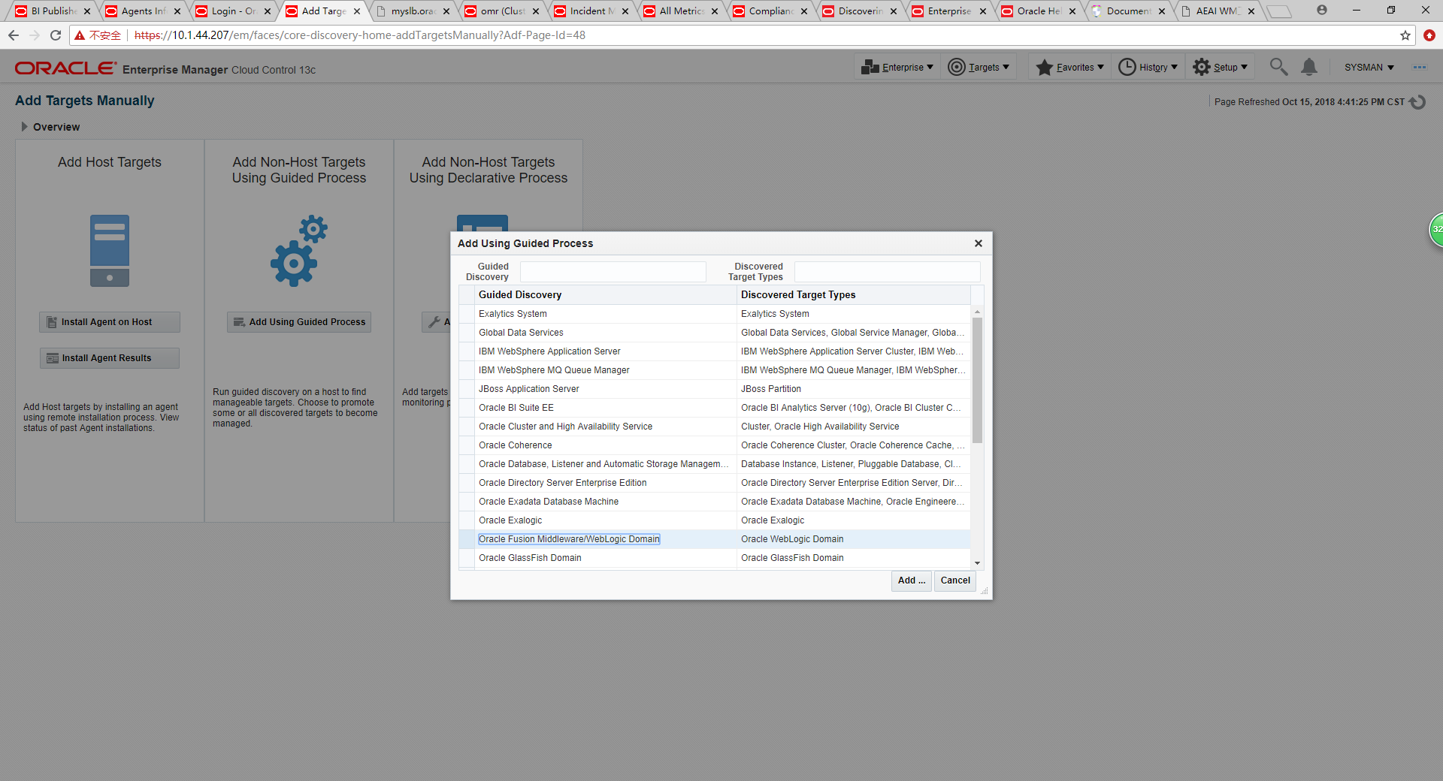The image size is (1443, 781).
Task: Switch to the Compliance browser tab
Action: [x=770, y=11]
